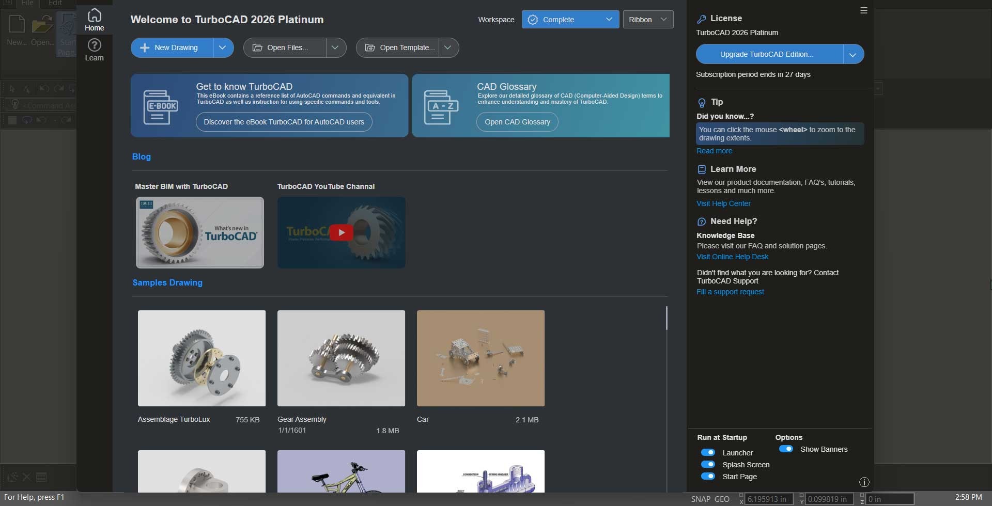
Task: Click the info circle icon below Show Banners
Action: tap(864, 482)
